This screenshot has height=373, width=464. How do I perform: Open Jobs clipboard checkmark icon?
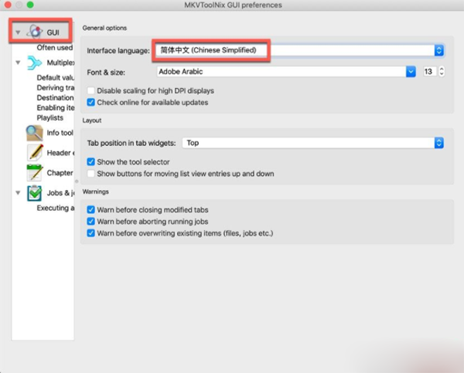click(x=34, y=193)
